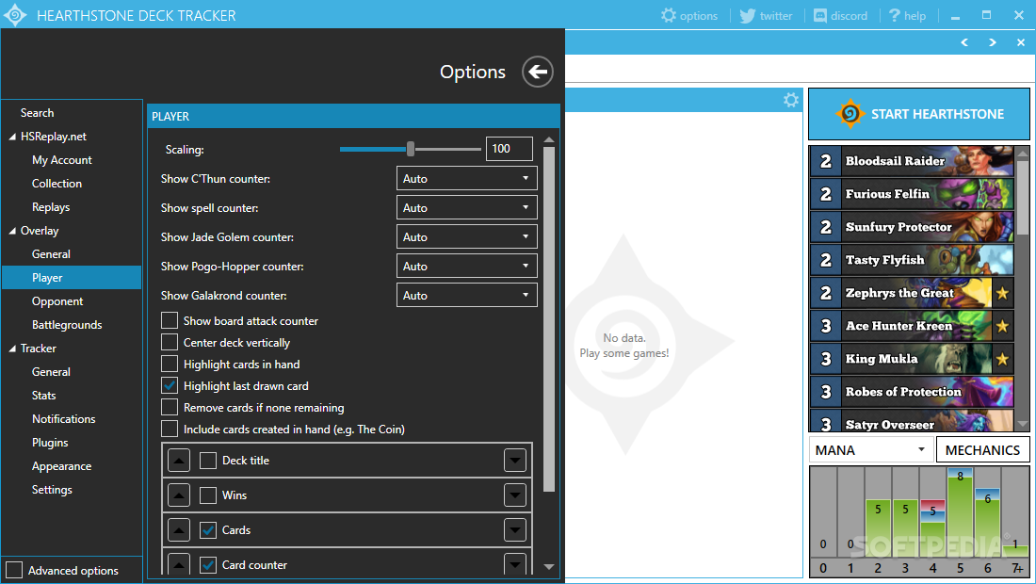Select the Furious Felfin card
Image resolution: width=1036 pixels, height=584 pixels.
click(912, 193)
